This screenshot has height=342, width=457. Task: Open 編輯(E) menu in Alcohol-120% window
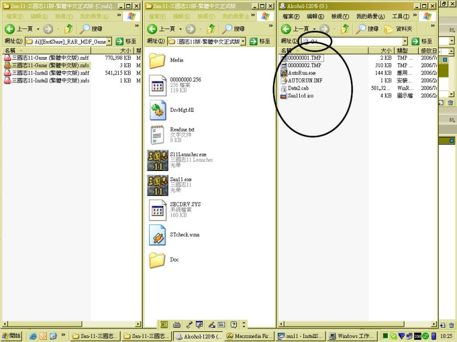point(315,17)
